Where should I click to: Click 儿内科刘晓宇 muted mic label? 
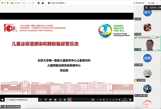click(x=141, y=96)
